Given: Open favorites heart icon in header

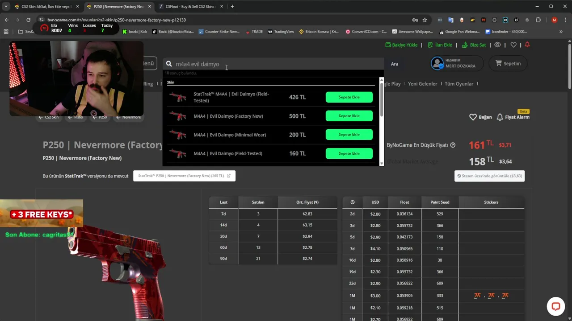Looking at the screenshot, I should [513, 45].
